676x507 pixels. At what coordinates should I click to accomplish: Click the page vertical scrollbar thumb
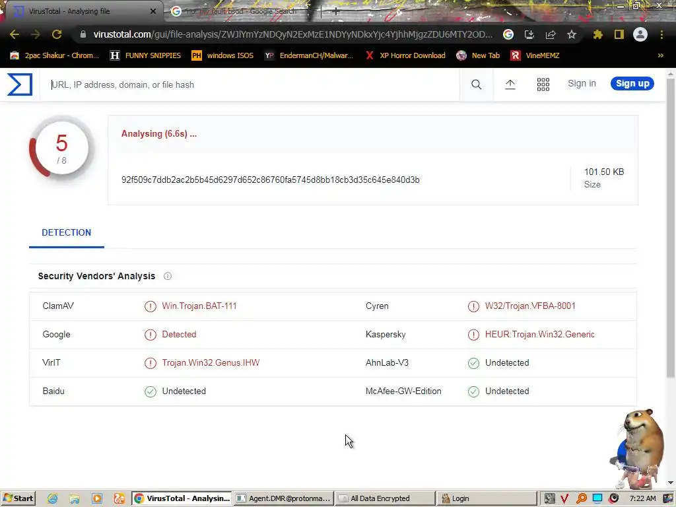pos(671,228)
